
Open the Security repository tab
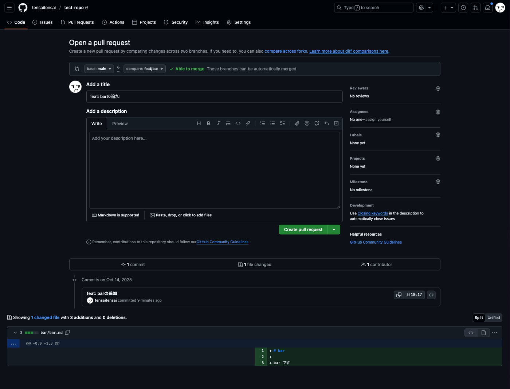pos(176,22)
